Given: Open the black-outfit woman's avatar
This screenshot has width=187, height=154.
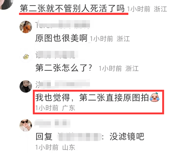Looking at the screenshot, I should 26,86.
